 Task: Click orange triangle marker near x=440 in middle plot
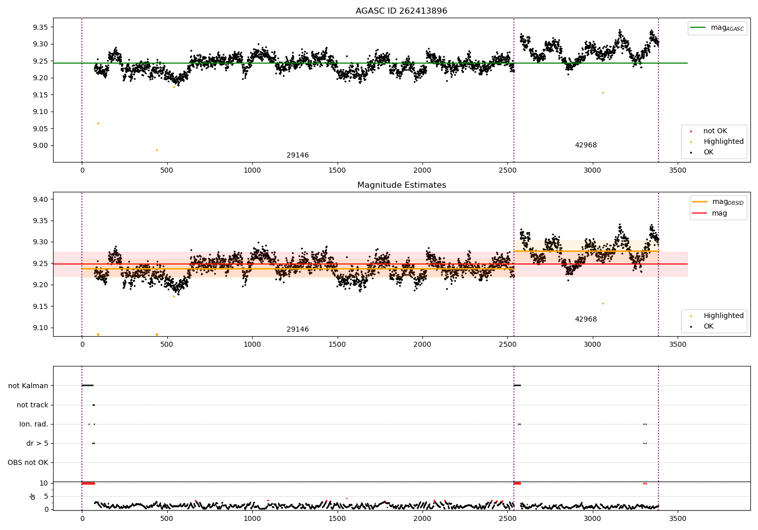coord(157,335)
